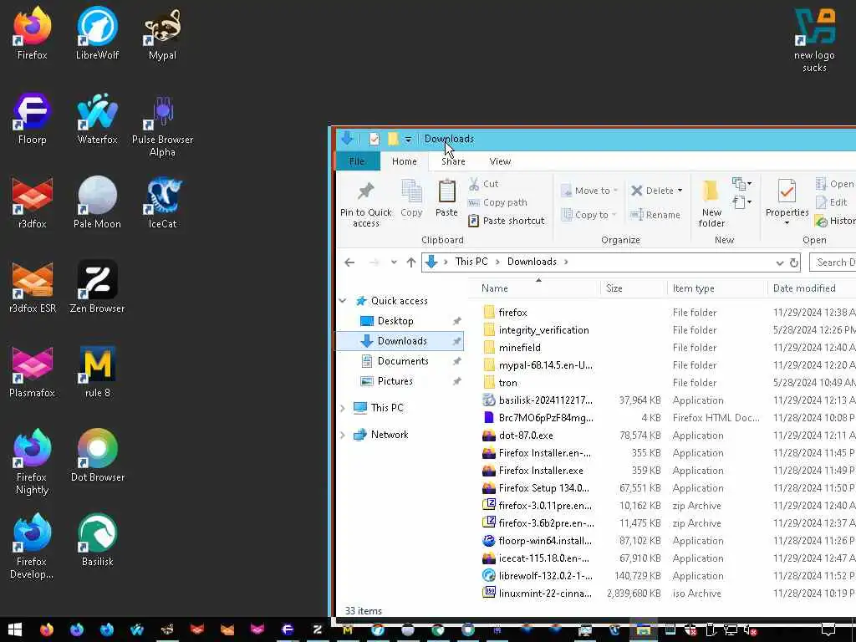This screenshot has width=856, height=642.
Task: Open the Easy access dropdown in ribbon
Action: click(x=742, y=202)
